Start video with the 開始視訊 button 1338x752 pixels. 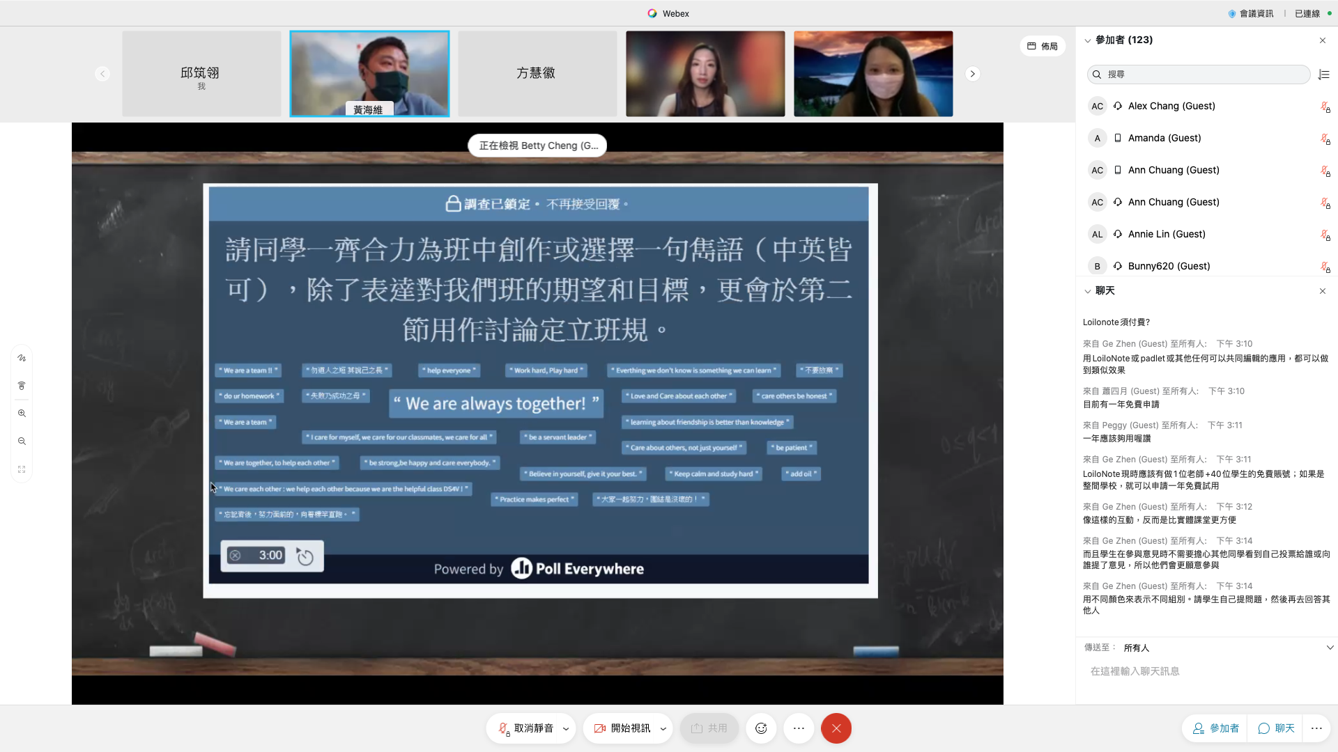pyautogui.click(x=622, y=728)
